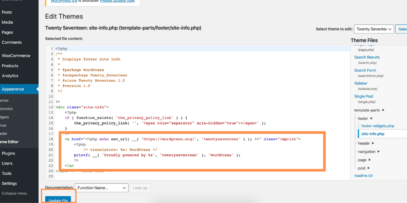Click the '@since Twenty Seventeen 1.0' line

91,80
